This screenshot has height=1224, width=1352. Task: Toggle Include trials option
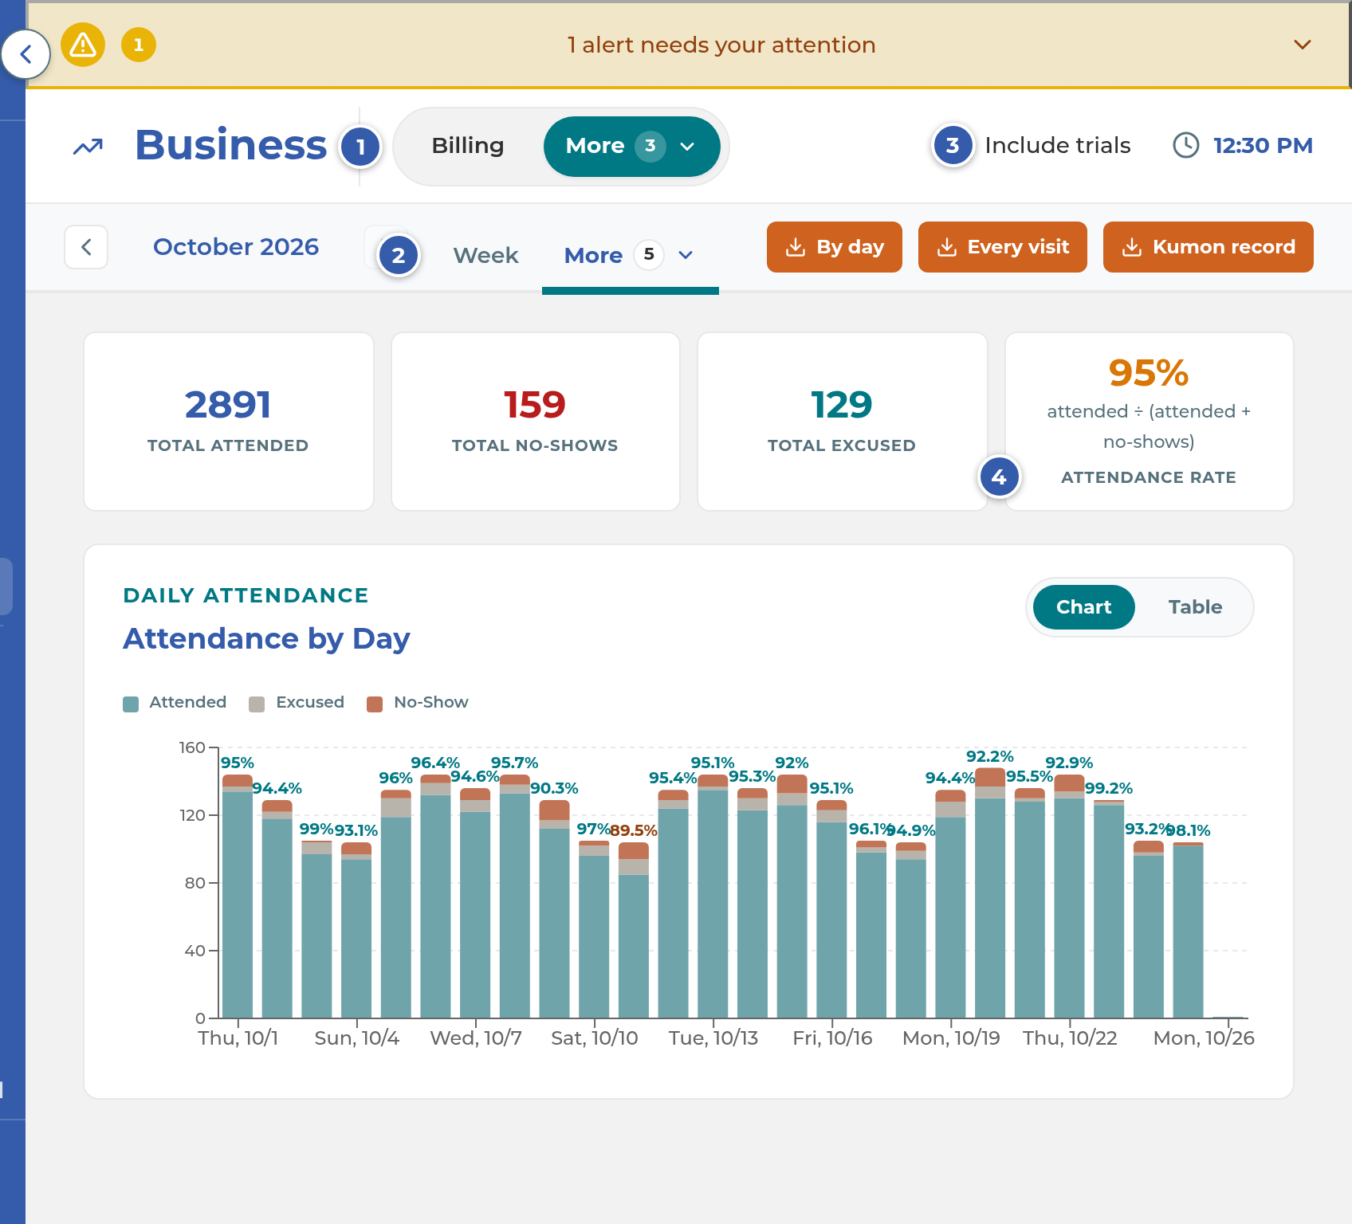[1057, 145]
